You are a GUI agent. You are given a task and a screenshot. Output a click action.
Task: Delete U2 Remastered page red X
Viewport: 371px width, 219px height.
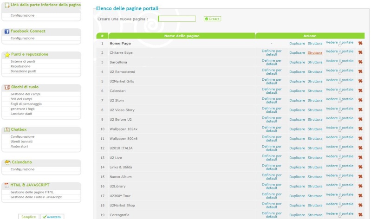(x=360, y=71)
